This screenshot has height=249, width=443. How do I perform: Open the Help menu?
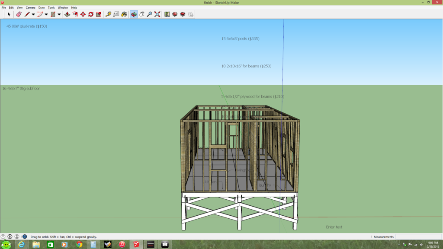pyautogui.click(x=74, y=8)
